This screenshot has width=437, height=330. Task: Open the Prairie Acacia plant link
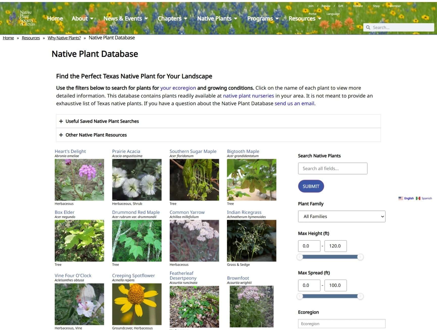(x=126, y=151)
